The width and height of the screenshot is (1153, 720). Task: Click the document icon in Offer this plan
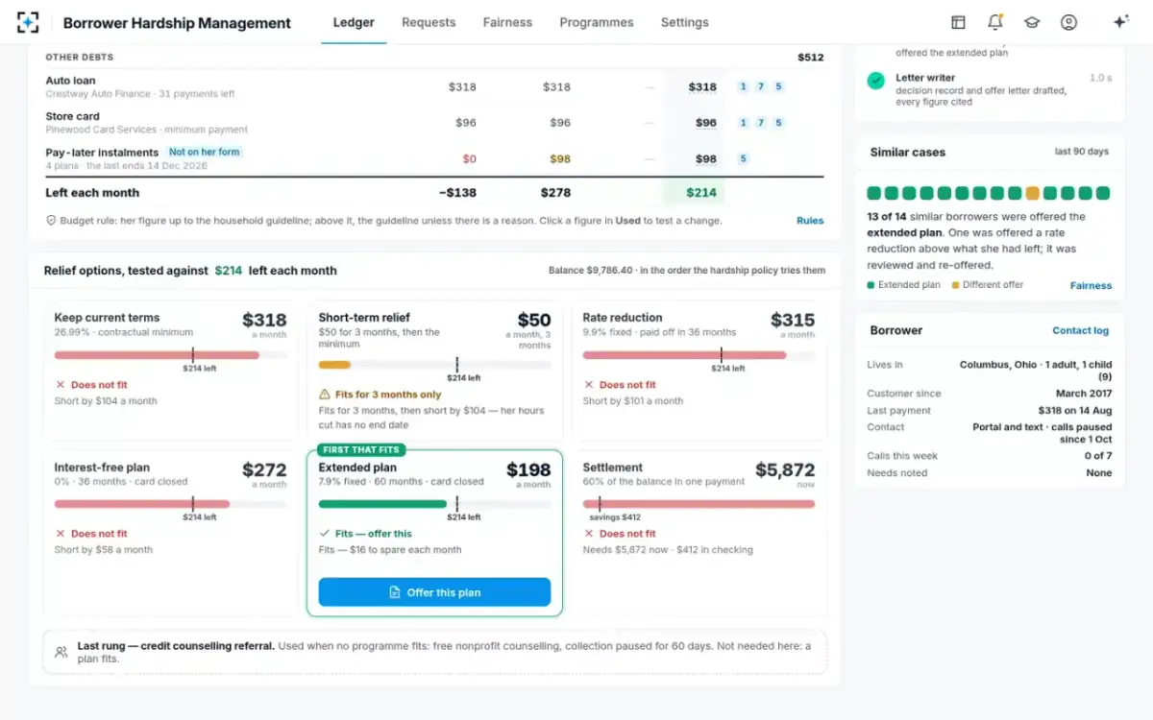[x=395, y=592]
